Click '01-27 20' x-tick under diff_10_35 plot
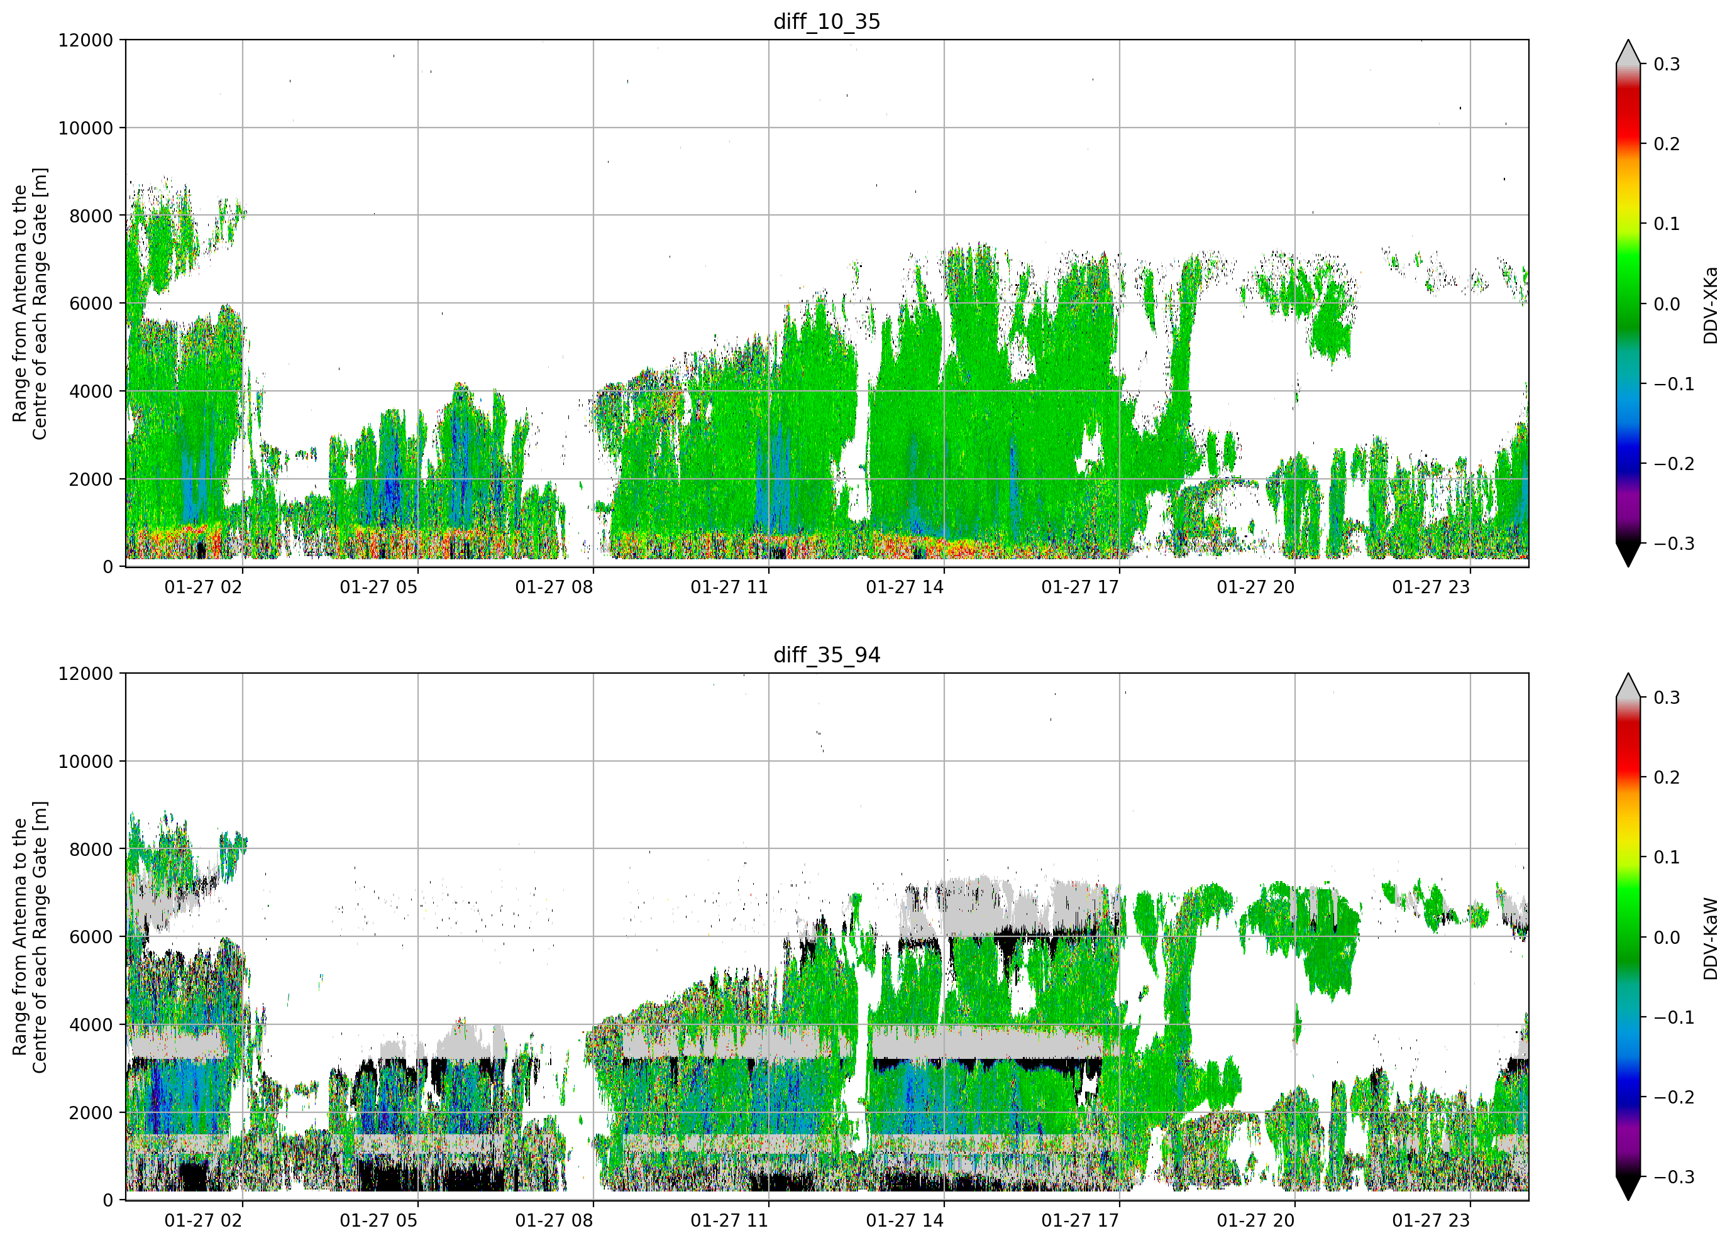 (1255, 587)
